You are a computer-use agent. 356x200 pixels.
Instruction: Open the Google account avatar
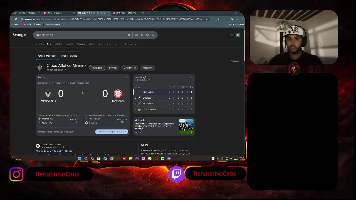(238, 35)
